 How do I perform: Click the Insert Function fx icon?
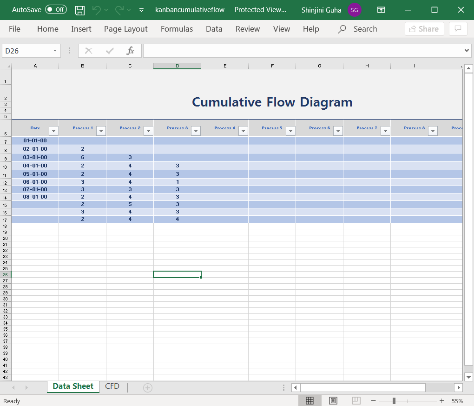[x=131, y=51]
